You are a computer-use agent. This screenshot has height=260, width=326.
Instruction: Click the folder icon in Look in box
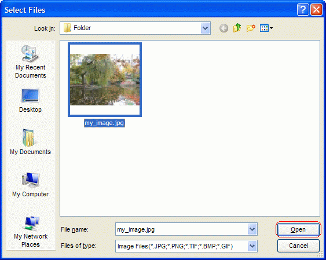pos(67,28)
